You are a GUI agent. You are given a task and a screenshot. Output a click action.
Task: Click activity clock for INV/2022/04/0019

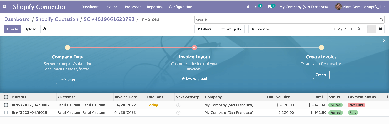point(178,113)
